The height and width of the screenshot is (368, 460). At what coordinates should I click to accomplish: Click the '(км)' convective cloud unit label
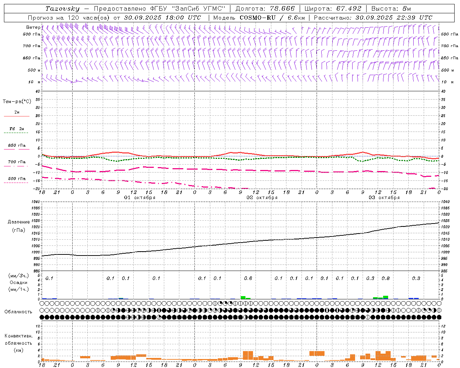[x=18, y=350]
